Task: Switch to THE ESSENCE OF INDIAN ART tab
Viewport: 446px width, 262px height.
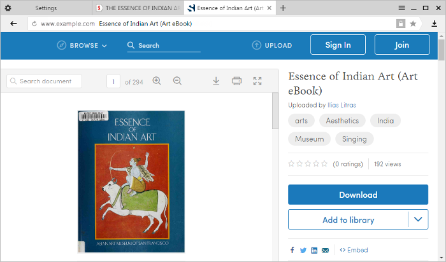Action: tap(138, 8)
